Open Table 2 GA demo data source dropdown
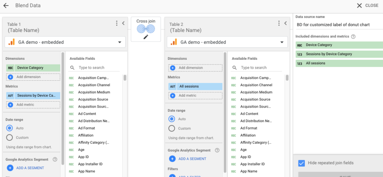The image size is (383, 177). point(227,42)
